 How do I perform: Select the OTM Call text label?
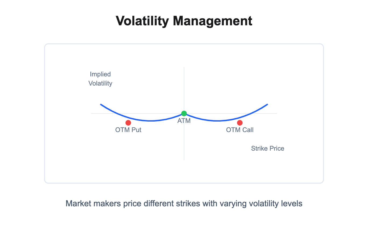[240, 130]
